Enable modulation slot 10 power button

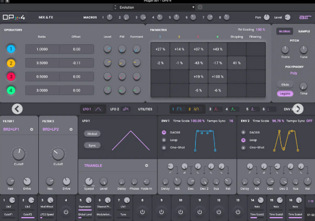pyautogui.click(x=180, y=212)
